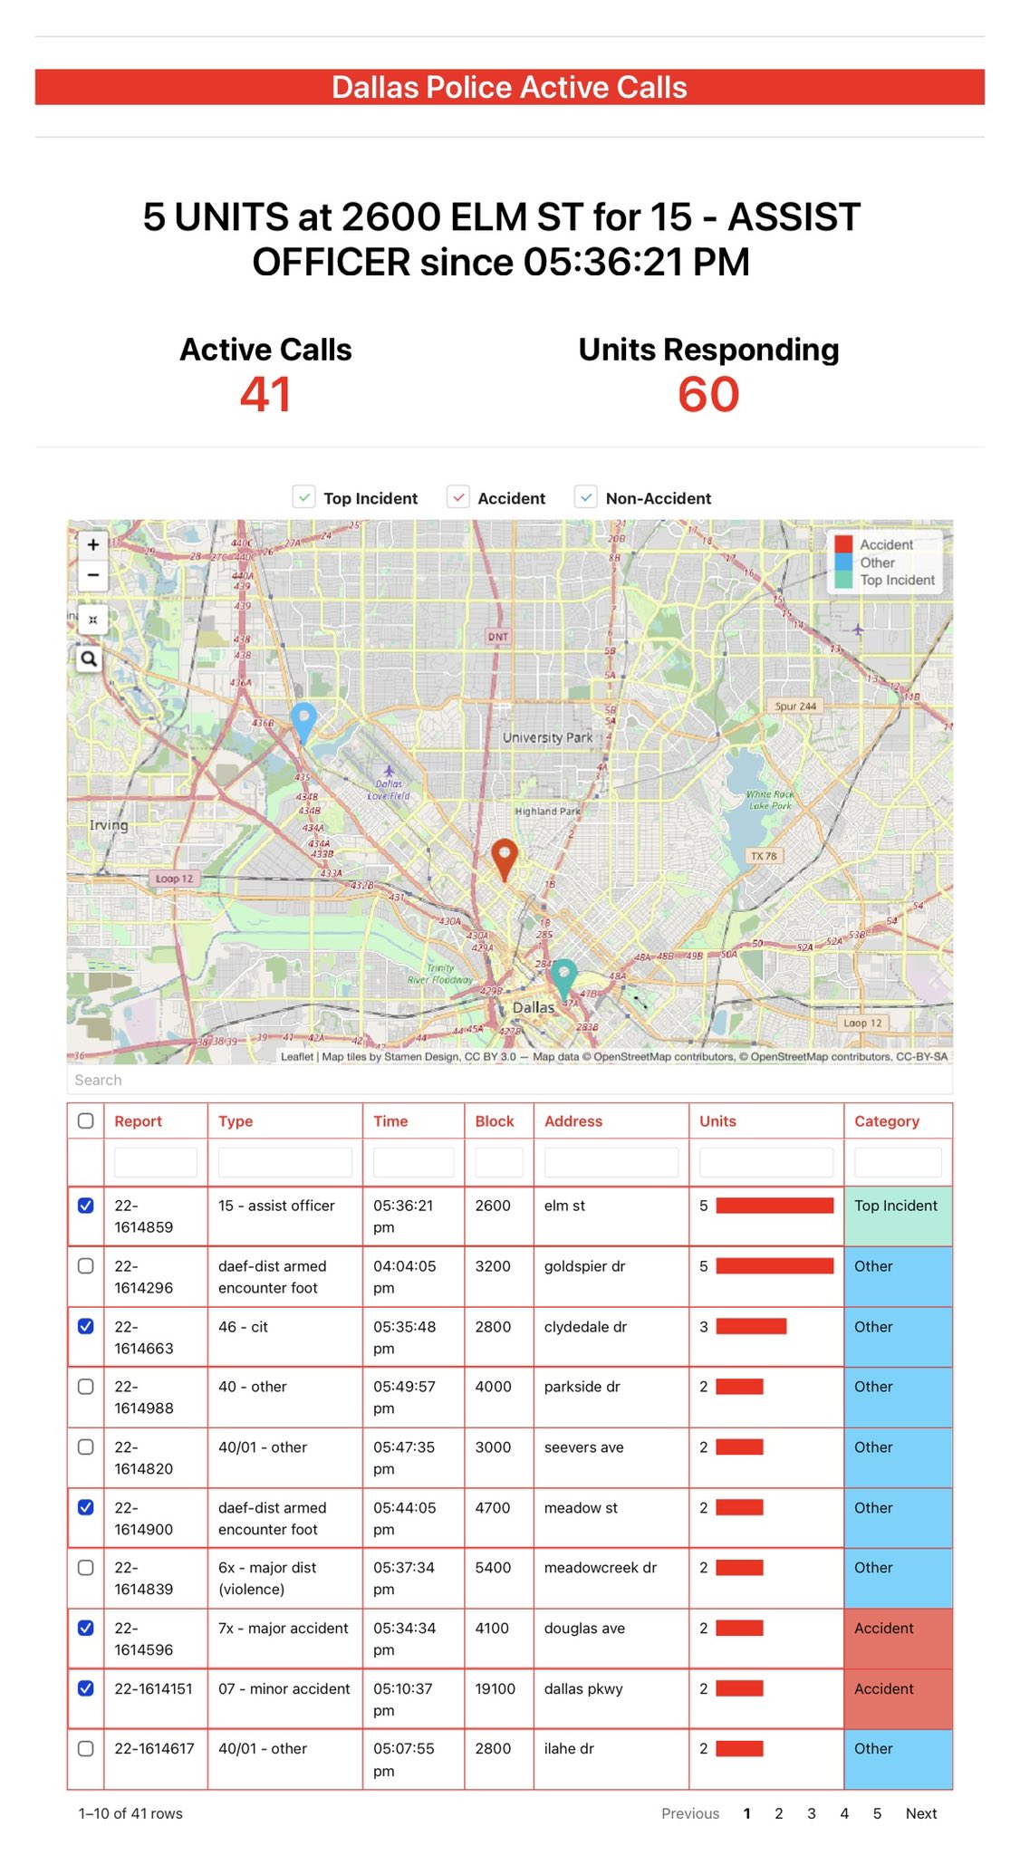Focus the Report column filter field
The image size is (1020, 1855).
(156, 1162)
